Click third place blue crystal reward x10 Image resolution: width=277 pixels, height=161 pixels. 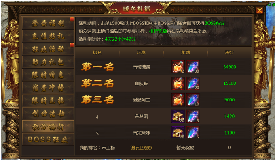pos(193,100)
